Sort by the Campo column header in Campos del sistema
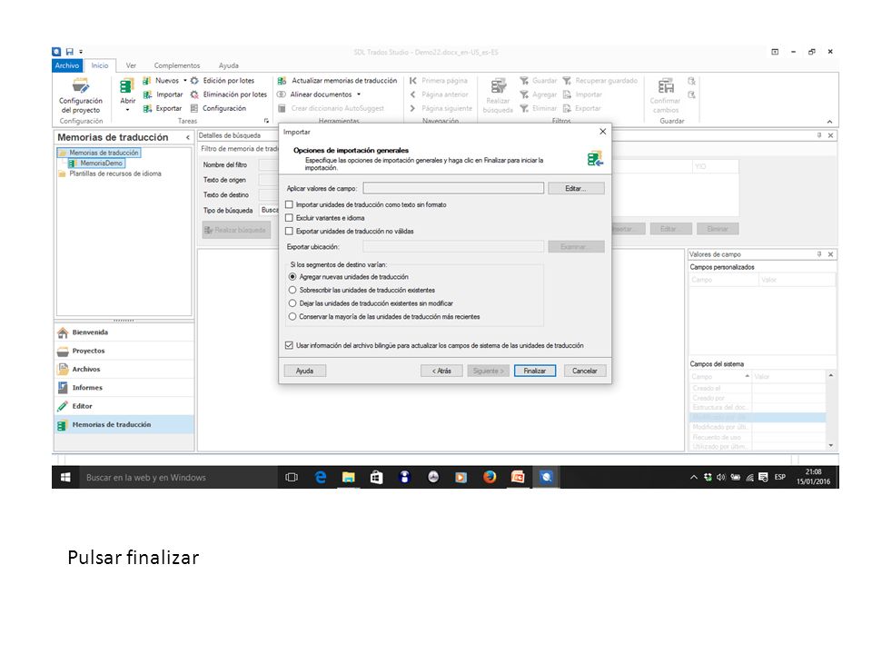Screen dimensions: 872x654 [x=720, y=376]
